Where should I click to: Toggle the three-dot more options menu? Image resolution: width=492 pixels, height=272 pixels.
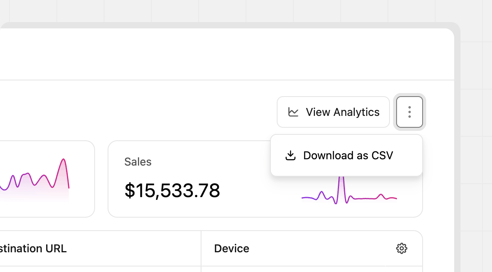tap(410, 112)
